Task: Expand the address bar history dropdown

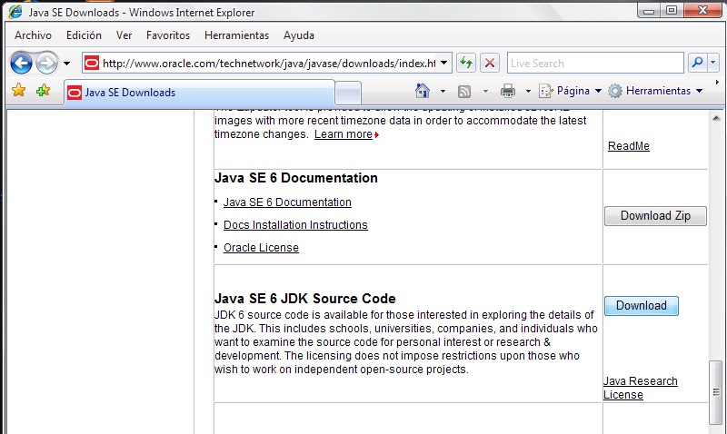Action: [x=444, y=63]
